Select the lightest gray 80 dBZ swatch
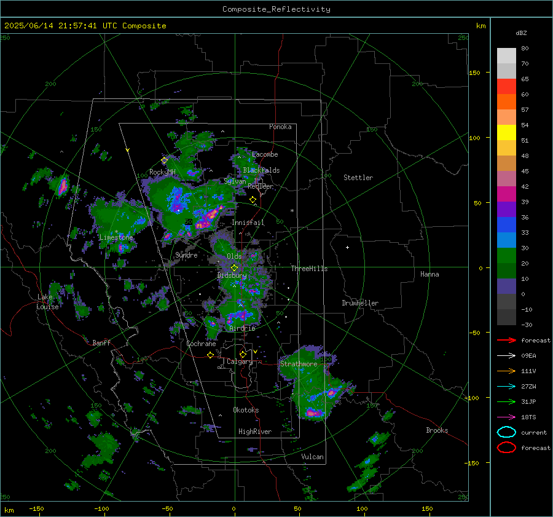This screenshot has width=553, height=517. coord(506,55)
